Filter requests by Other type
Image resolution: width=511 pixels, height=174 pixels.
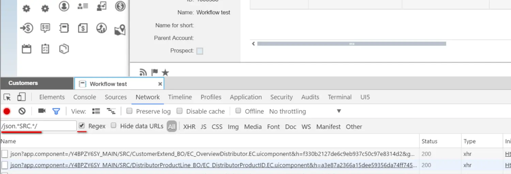tap(354, 127)
